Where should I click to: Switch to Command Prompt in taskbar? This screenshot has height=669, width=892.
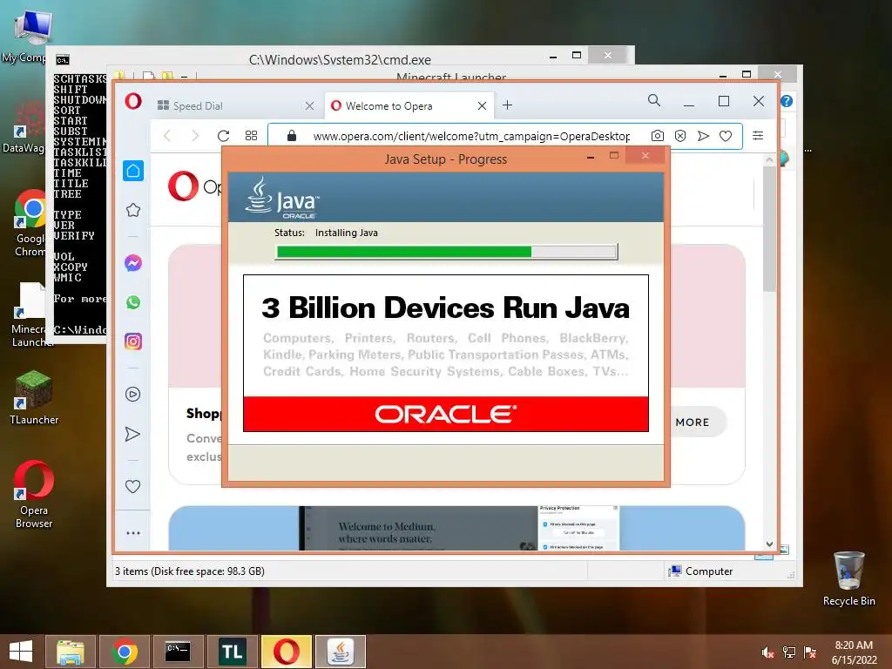178,652
